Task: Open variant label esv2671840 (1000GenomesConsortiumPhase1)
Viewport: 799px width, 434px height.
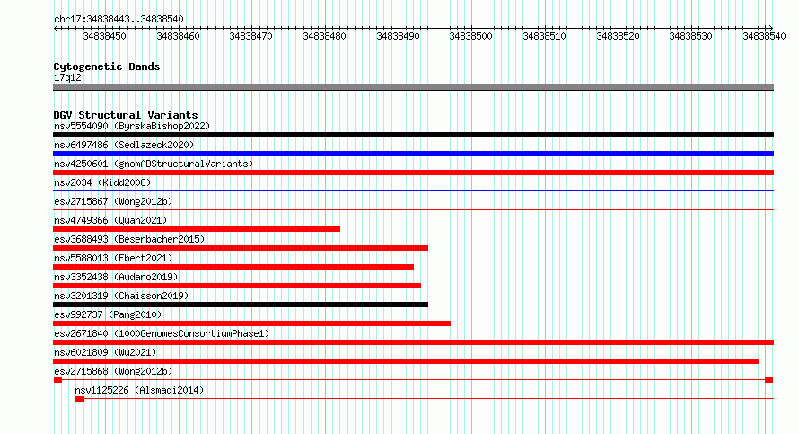Action: [x=162, y=333]
